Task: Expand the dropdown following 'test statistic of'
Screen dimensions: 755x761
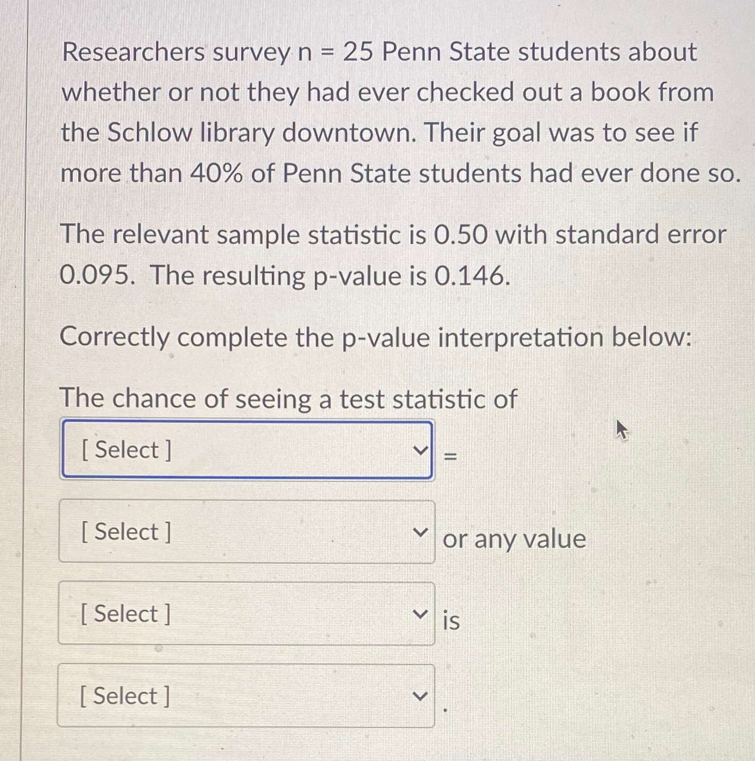Action: click(x=246, y=449)
